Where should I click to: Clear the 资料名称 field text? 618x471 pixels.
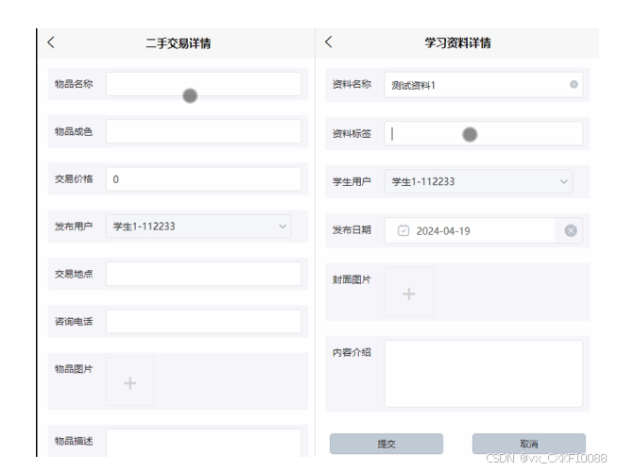coord(574,84)
